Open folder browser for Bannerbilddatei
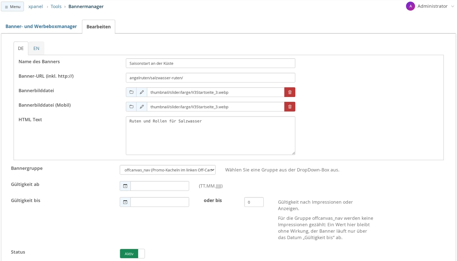 click(x=131, y=92)
